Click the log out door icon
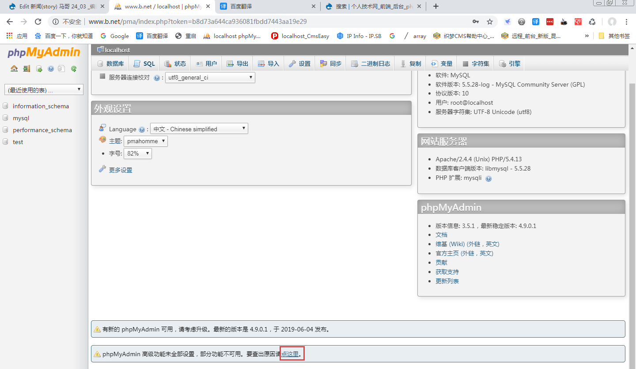The height and width of the screenshot is (369, 636). pos(26,68)
